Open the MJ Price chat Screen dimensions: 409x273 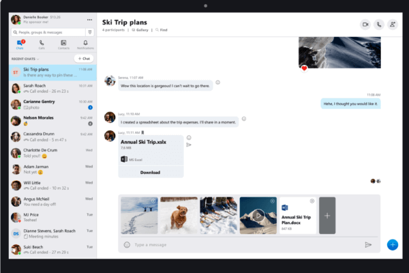point(53,217)
